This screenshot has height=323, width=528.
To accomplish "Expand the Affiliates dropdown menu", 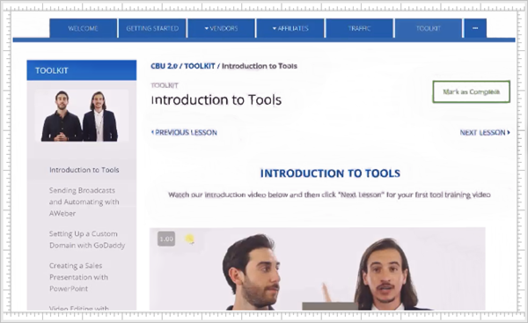I will 290,28.
